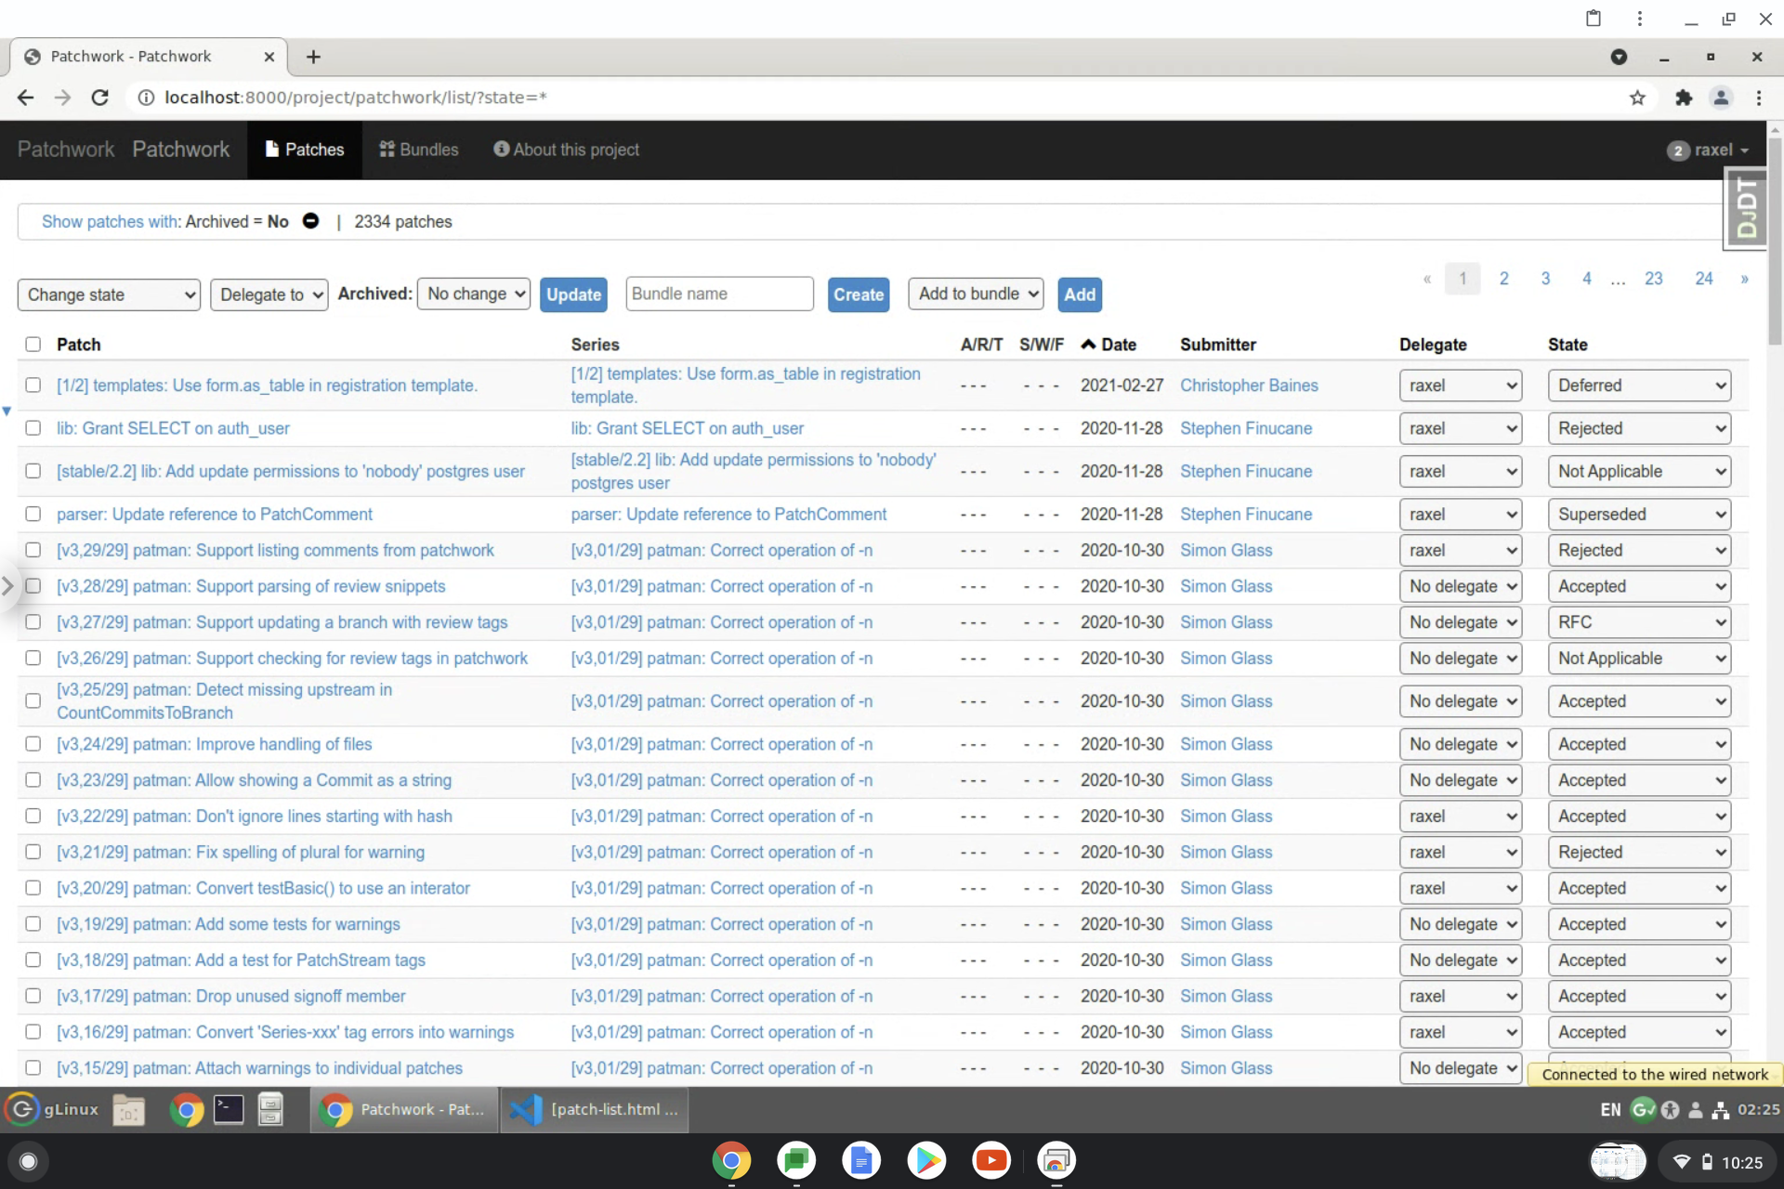Click the browser reload icon
The image size is (1784, 1189).
[100, 98]
